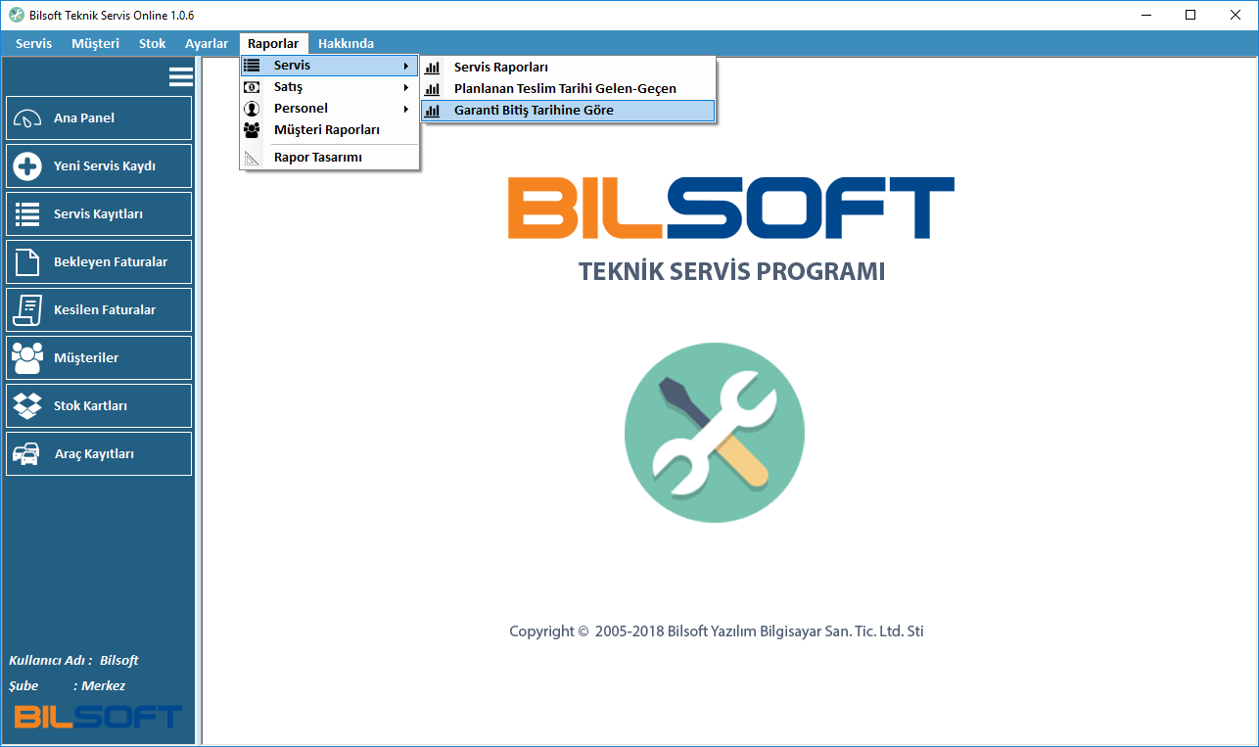The width and height of the screenshot is (1259, 747).
Task: Maximize the Bilsoft window
Action: click(1190, 15)
